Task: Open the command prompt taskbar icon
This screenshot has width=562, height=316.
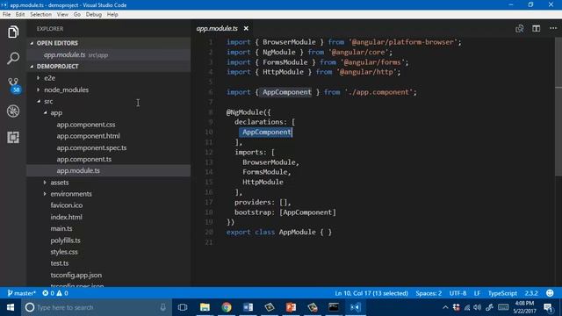Action: 334,307
